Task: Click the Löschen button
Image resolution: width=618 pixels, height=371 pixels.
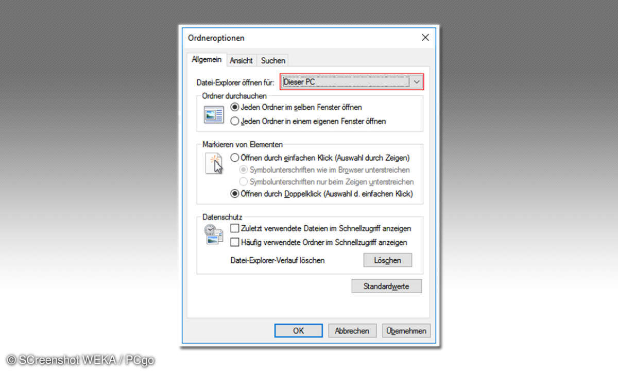Action: [x=388, y=260]
